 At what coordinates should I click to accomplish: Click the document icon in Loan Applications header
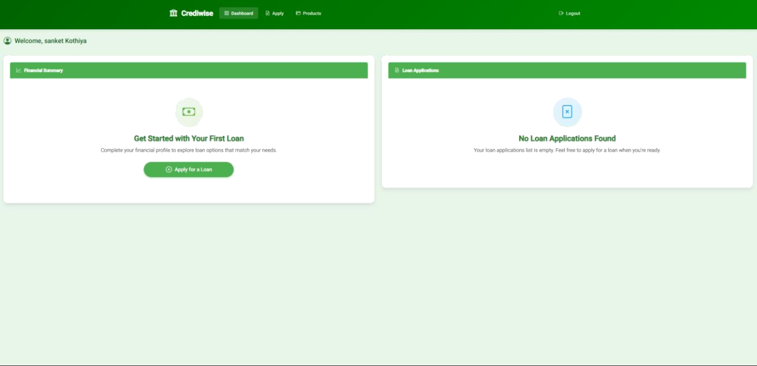pyautogui.click(x=397, y=70)
